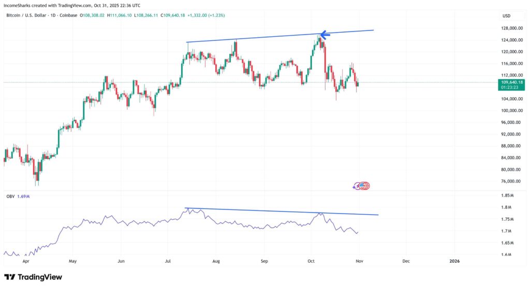Click the US flag economic event marker
530x288 pixels.
364,186
